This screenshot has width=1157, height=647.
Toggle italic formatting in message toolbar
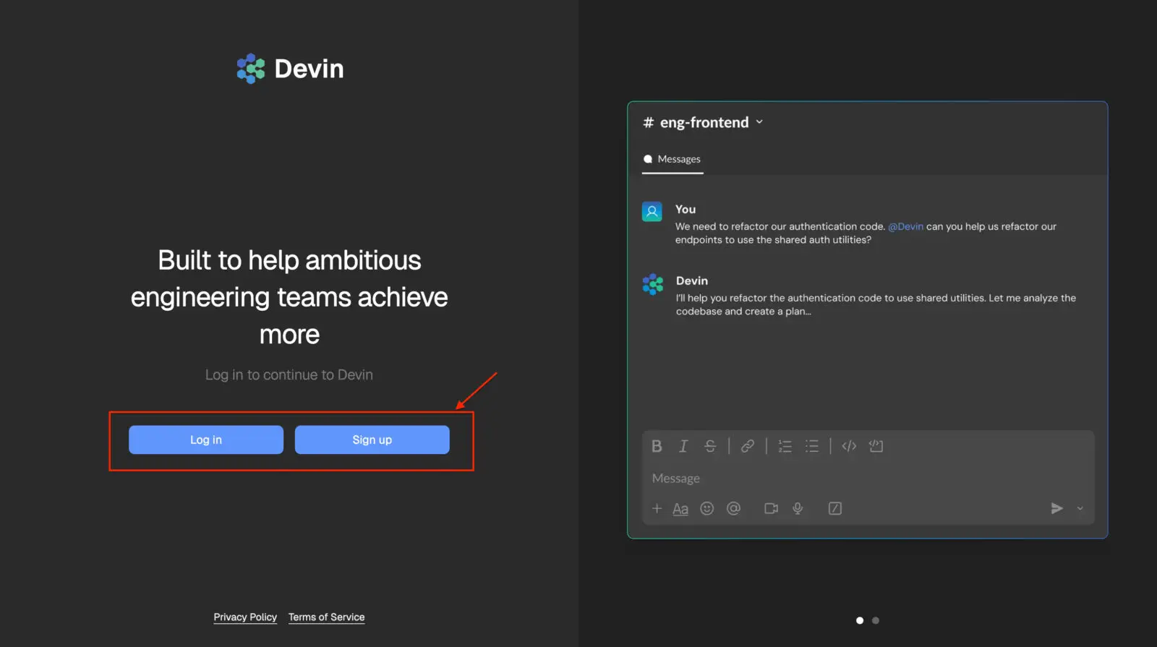[x=683, y=446]
